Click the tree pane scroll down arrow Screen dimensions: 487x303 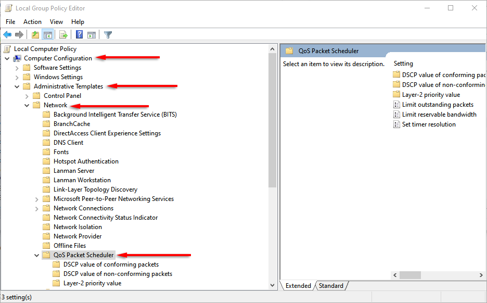coord(273,285)
